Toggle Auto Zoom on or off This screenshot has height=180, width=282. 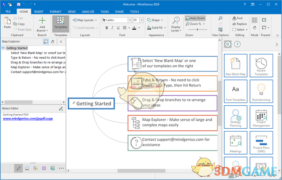click(196, 18)
